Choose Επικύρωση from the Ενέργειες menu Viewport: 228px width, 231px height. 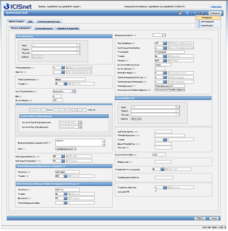tap(208, 22)
